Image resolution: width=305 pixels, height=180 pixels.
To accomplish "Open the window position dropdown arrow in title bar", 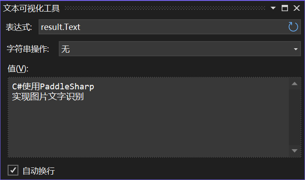I will point(273,8).
